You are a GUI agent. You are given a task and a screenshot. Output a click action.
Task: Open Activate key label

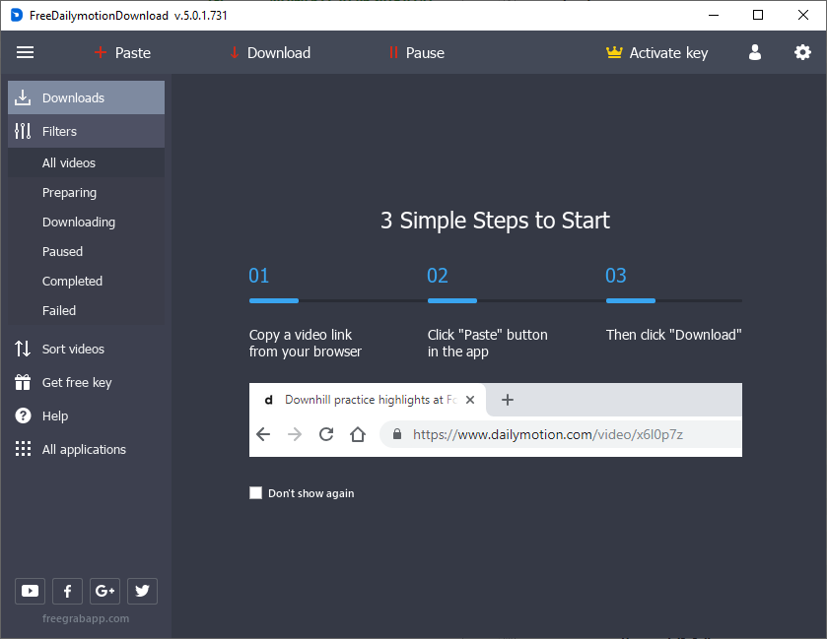click(x=668, y=53)
